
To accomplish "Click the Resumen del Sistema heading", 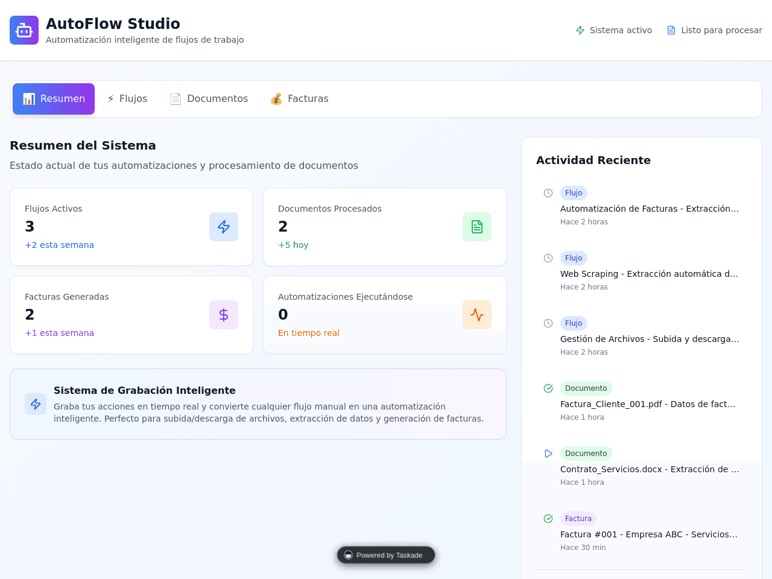I will (83, 145).
